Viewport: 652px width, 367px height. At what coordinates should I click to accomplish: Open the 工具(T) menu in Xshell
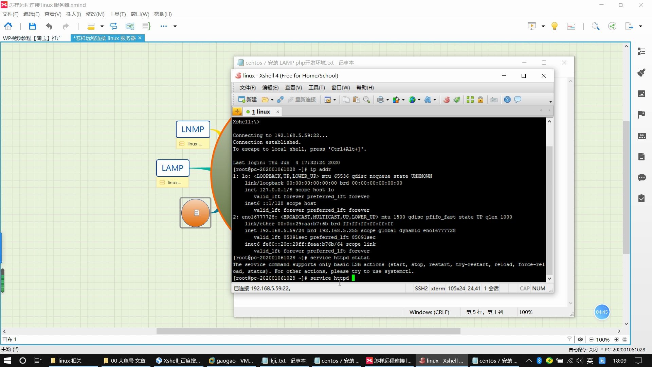pos(316,87)
